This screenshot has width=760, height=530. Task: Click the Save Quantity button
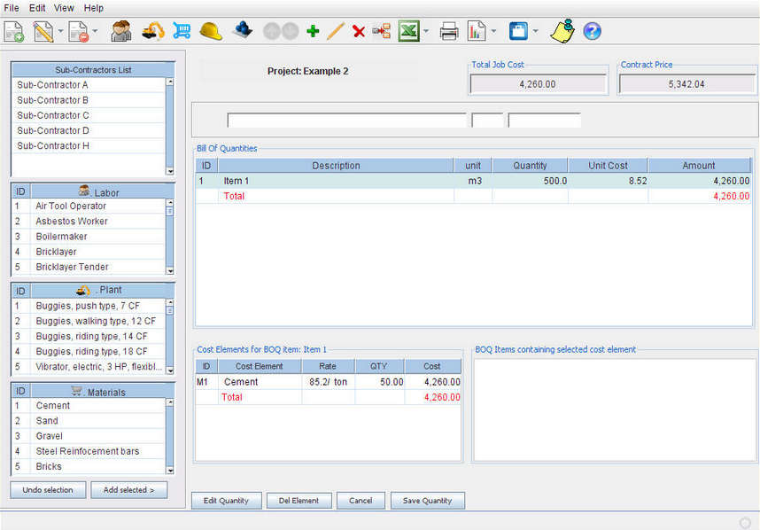pyautogui.click(x=428, y=501)
